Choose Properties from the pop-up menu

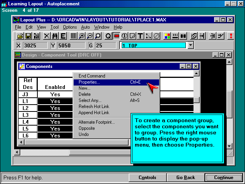pos(89,82)
